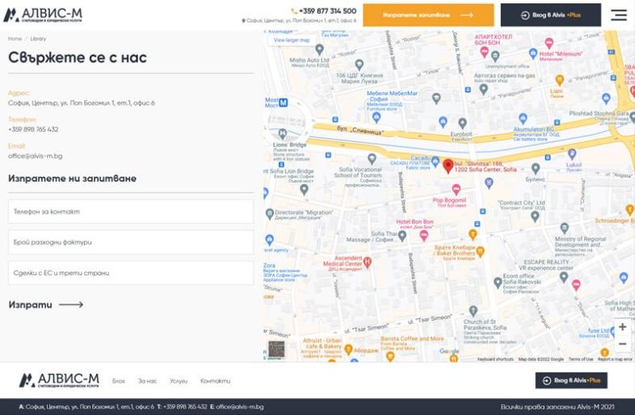
Task: Click the office@alvis-m.bg email in contact section
Action: coord(36,156)
